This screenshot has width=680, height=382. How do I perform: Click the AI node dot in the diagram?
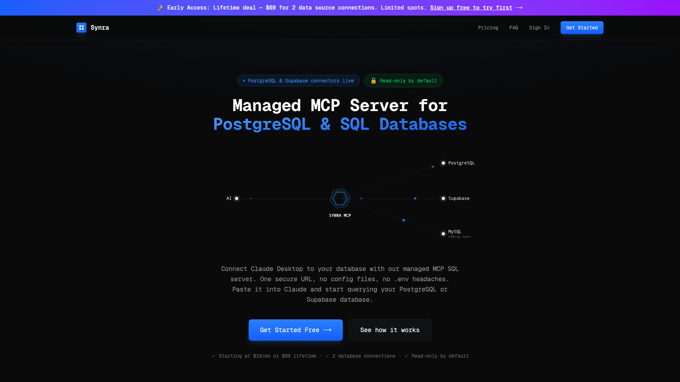click(x=237, y=198)
